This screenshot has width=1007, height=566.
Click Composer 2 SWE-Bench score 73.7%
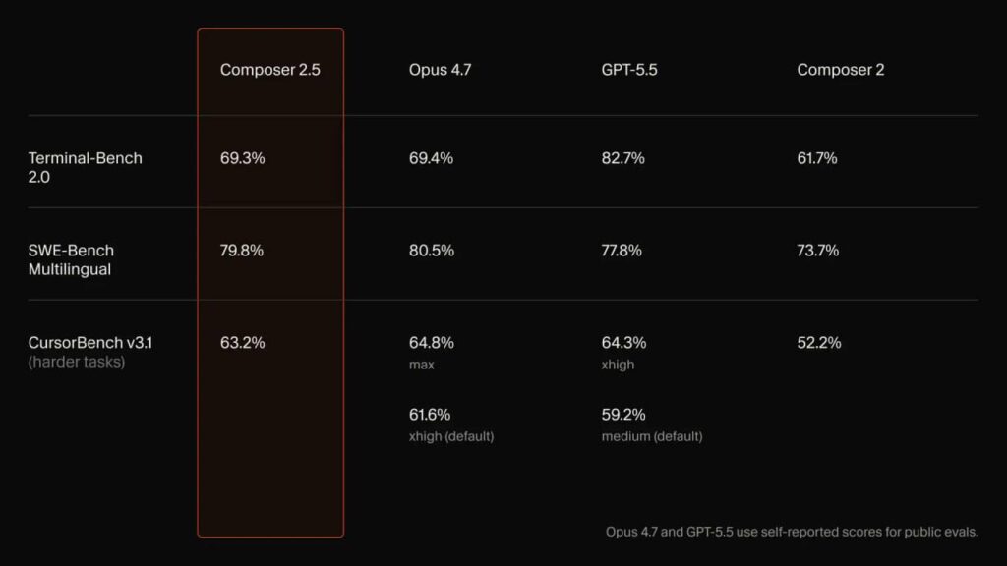[x=817, y=251]
